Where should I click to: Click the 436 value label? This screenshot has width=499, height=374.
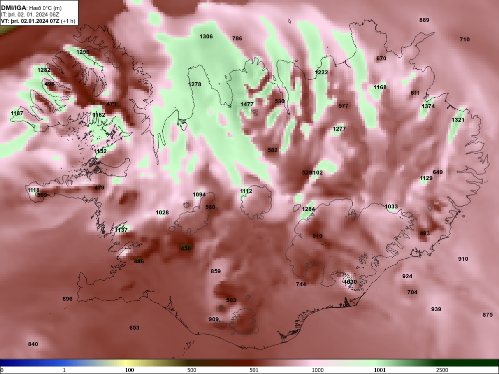coord(139,261)
